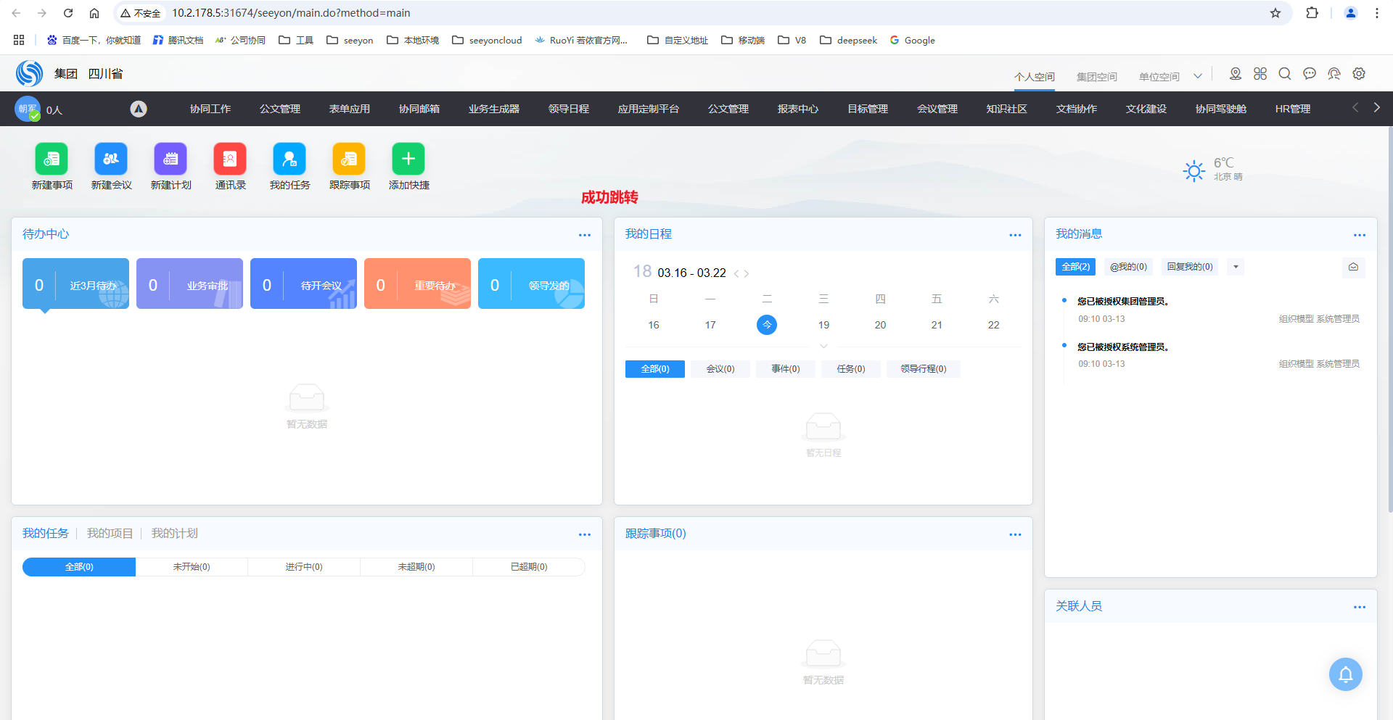Click the 通讯录 address book icon
Image resolution: width=1393 pixels, height=720 pixels.
[230, 159]
